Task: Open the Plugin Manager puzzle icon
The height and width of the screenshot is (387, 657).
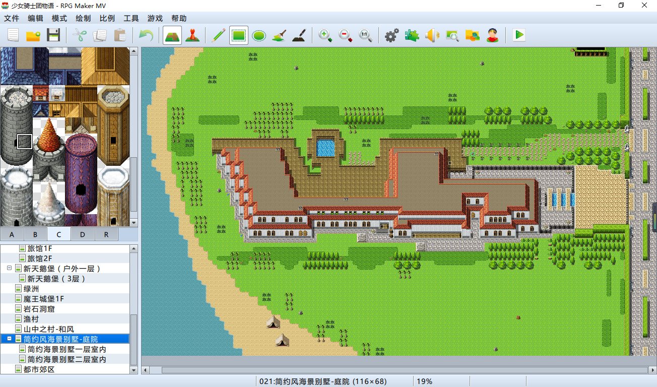Action: (x=412, y=35)
